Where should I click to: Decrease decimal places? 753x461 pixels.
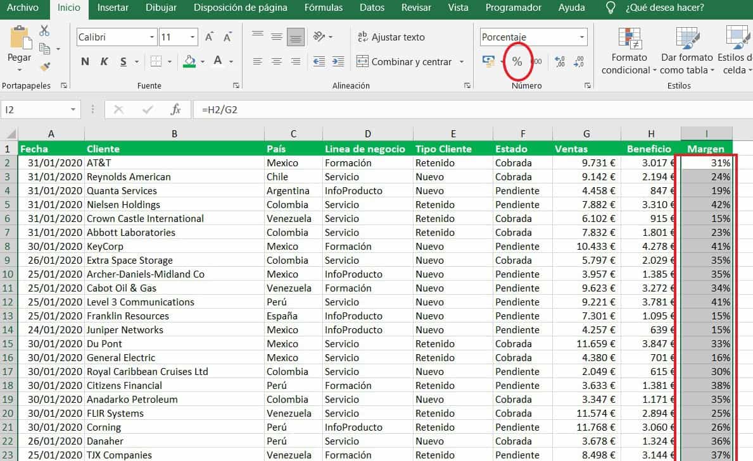tap(579, 61)
